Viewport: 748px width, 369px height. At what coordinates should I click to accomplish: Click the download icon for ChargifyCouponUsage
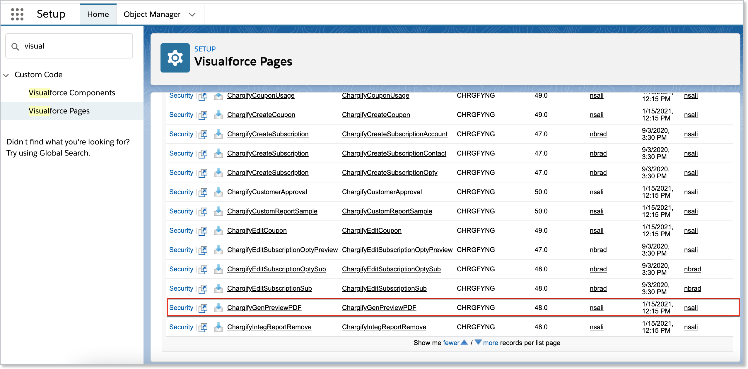pos(219,96)
